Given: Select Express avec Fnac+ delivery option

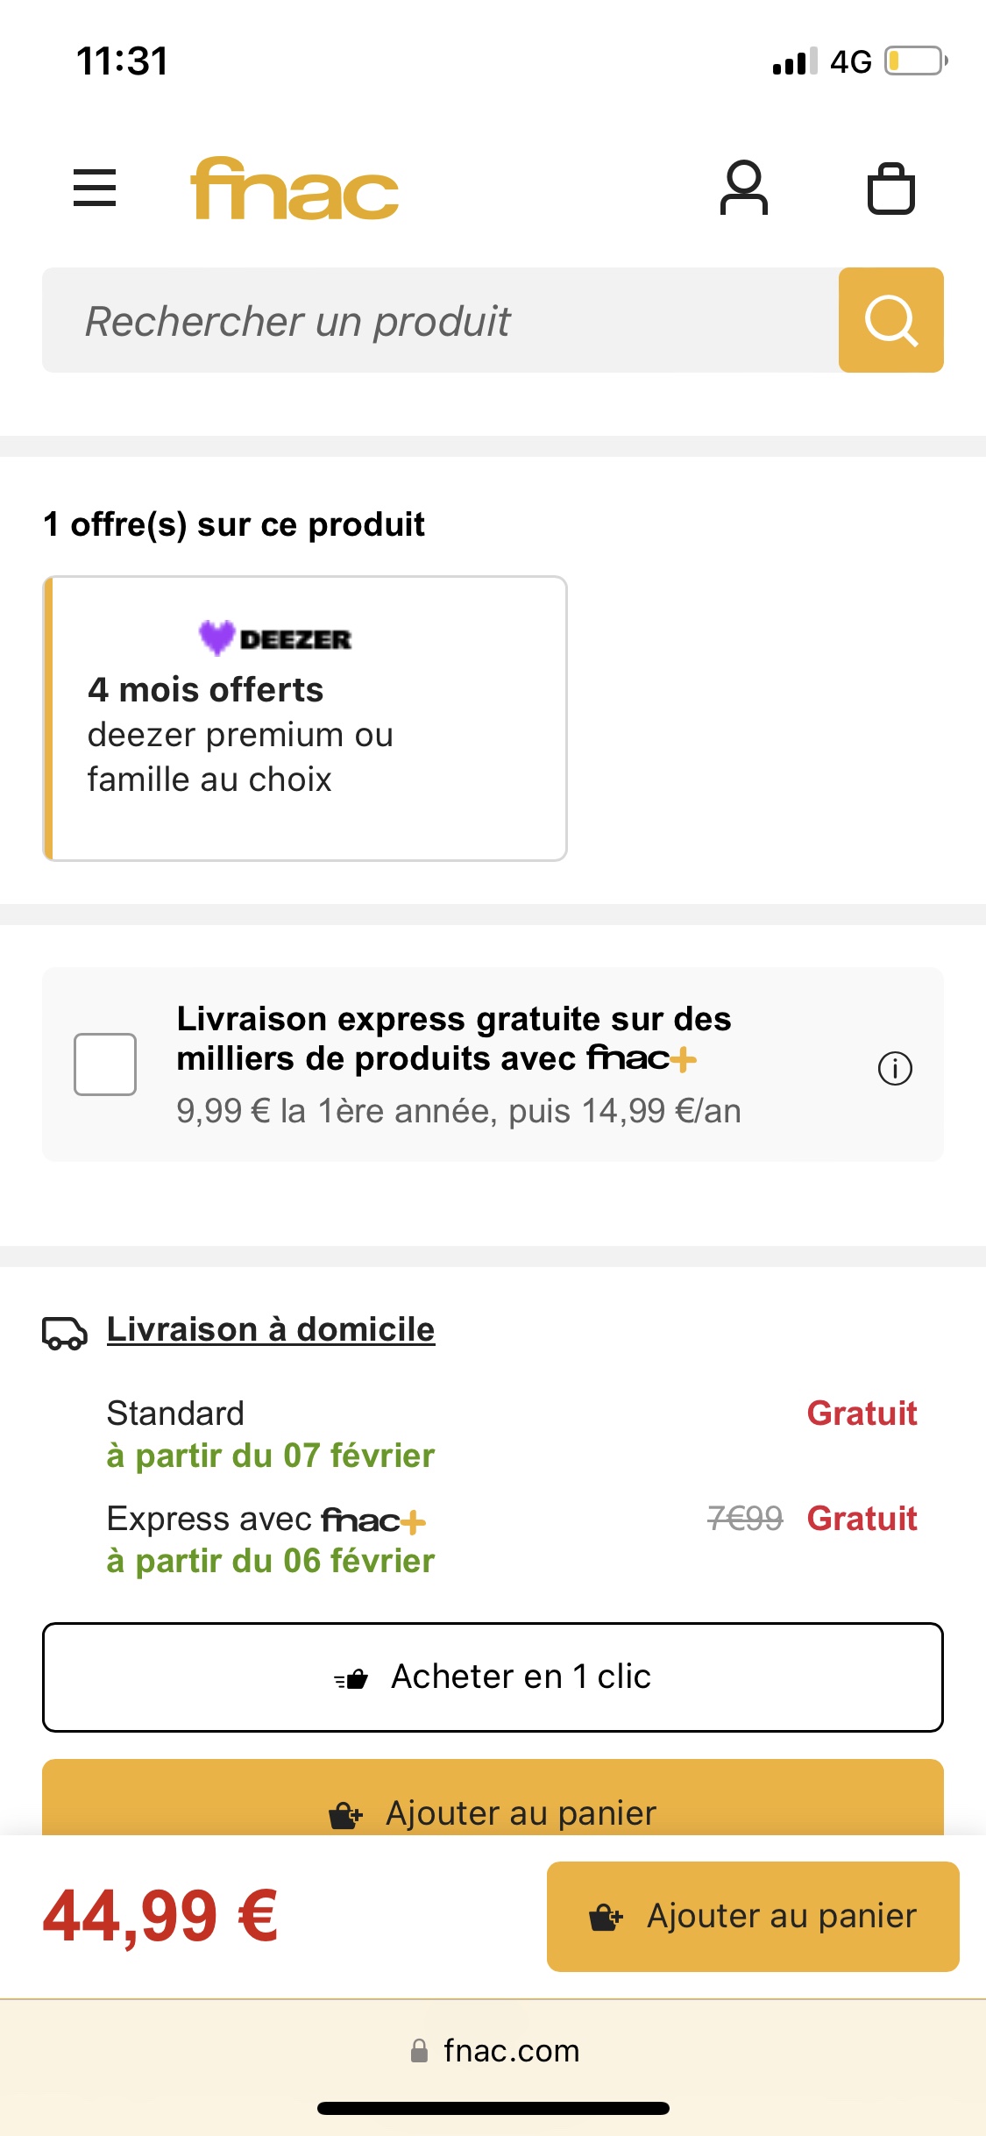Looking at the screenshot, I should (x=512, y=1540).
